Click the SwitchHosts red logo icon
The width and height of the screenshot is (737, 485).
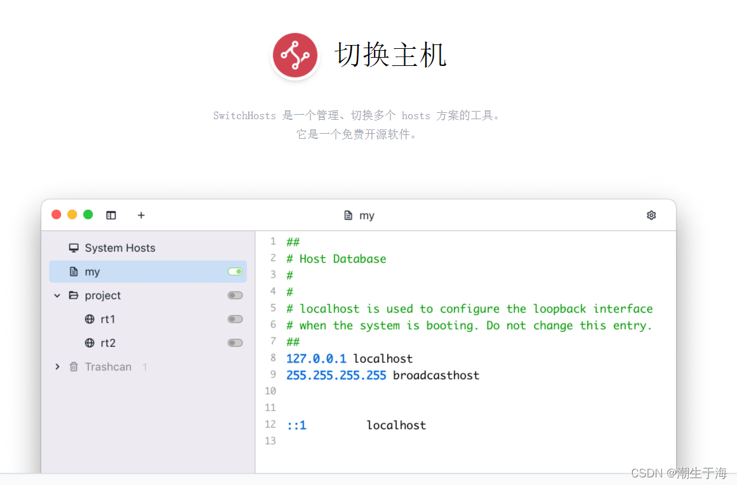coord(295,55)
